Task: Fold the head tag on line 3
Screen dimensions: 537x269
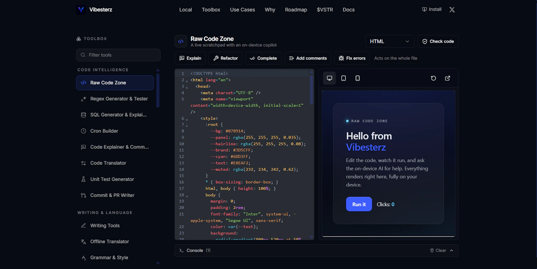Action: tap(187, 87)
